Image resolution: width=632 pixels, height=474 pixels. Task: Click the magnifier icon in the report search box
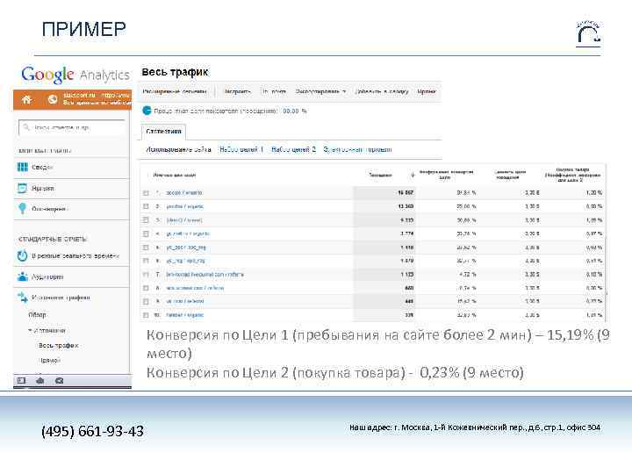coord(26,127)
